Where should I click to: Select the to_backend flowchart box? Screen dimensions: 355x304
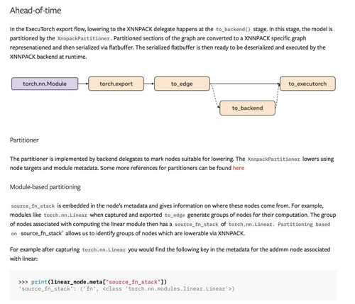[247, 108]
